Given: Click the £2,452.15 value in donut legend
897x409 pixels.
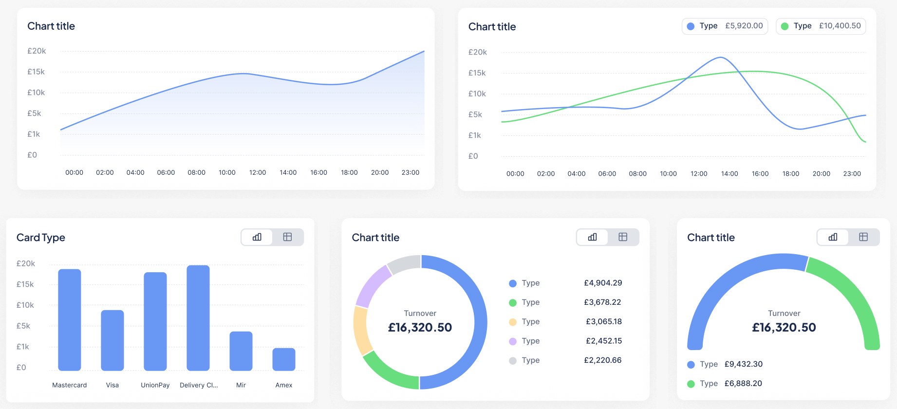Looking at the screenshot, I should point(604,341).
